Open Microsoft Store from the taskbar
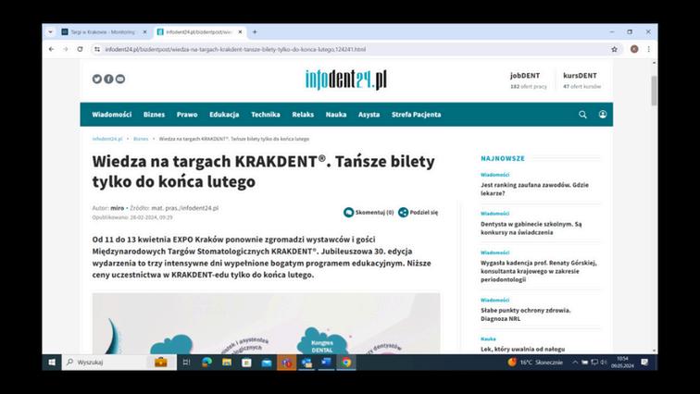Viewport: 700px width, 394px height. tap(246, 363)
